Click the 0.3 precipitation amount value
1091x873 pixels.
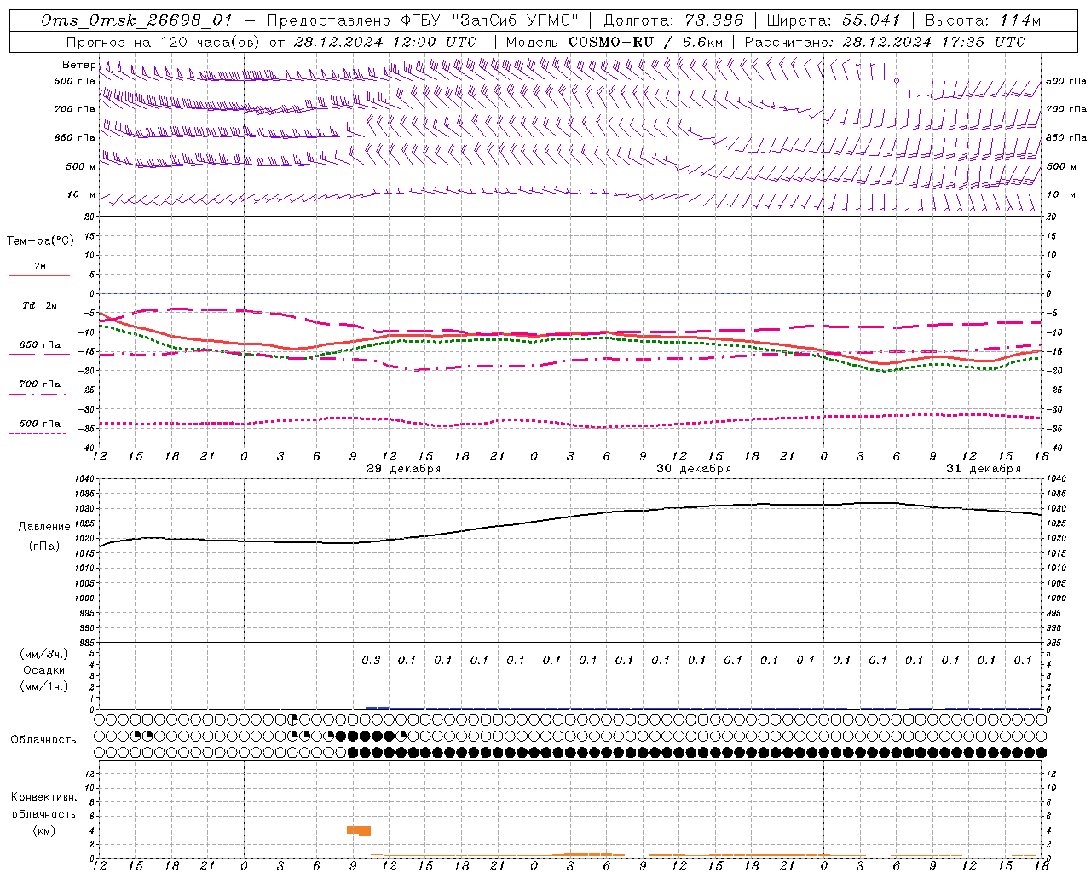[x=371, y=660]
